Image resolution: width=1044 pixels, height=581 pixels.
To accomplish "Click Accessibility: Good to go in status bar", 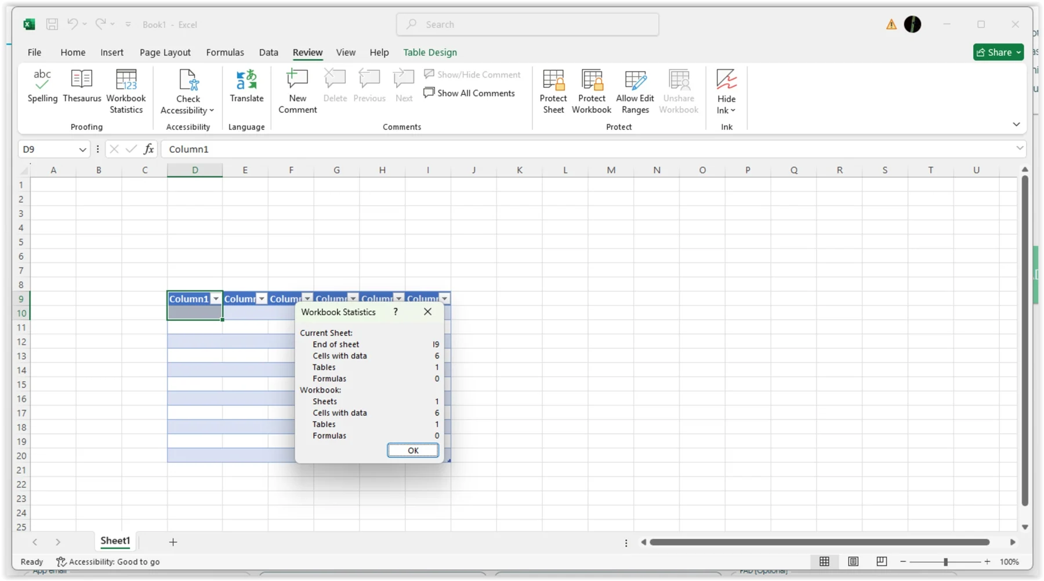I will [108, 562].
